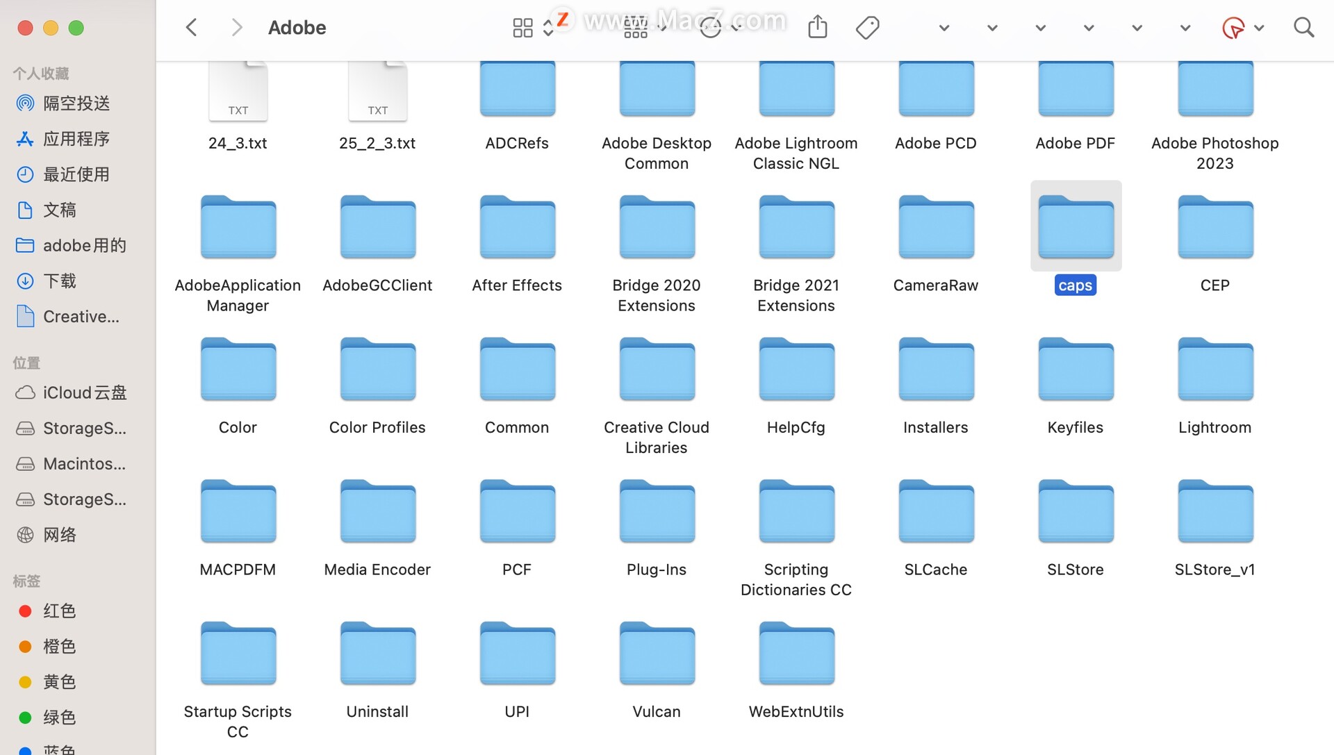Open 文稿 in the sidebar

click(59, 209)
